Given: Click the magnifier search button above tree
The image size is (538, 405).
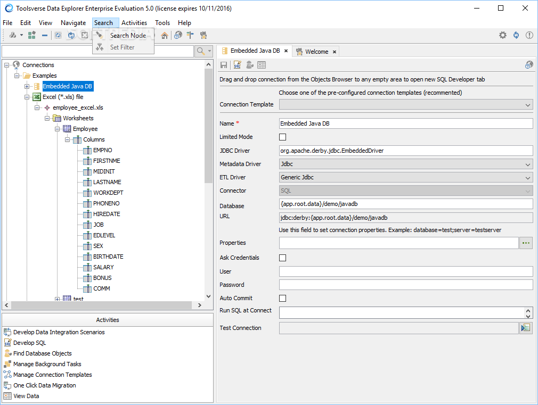Looking at the screenshot, I should 200,52.
